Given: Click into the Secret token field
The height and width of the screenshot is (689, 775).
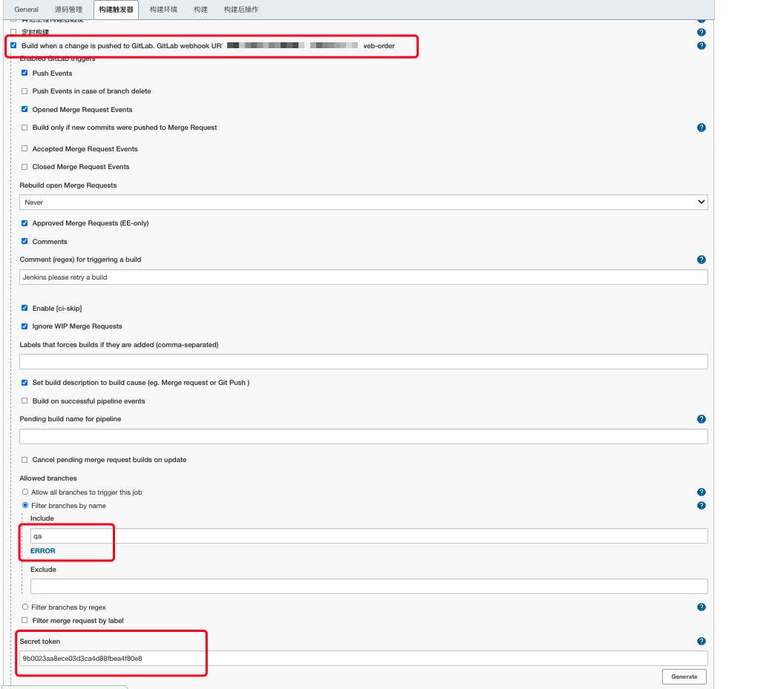Looking at the screenshot, I should [363, 659].
